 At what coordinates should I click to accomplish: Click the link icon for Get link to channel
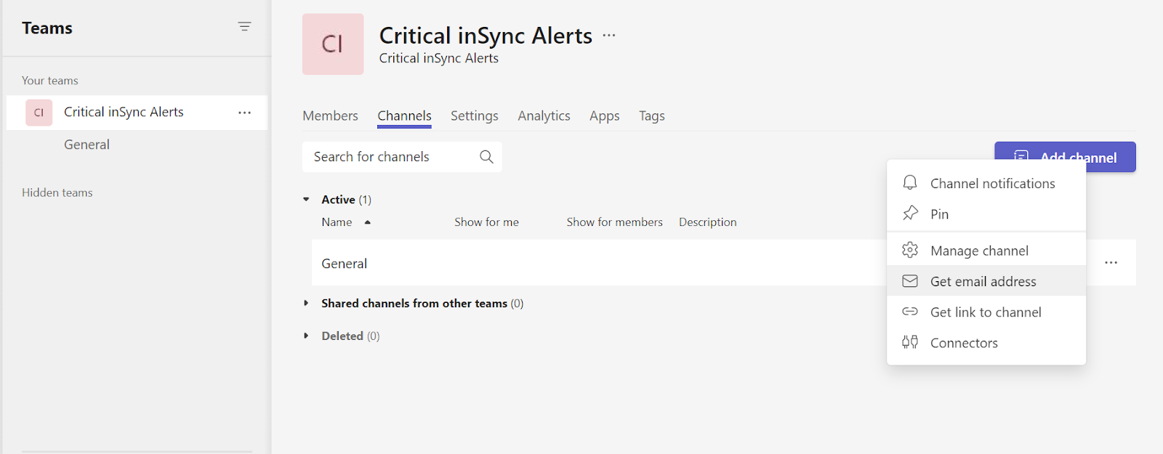pos(910,312)
